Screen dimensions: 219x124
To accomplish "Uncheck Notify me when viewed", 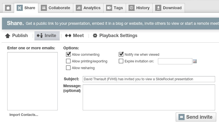I will [121, 54].
